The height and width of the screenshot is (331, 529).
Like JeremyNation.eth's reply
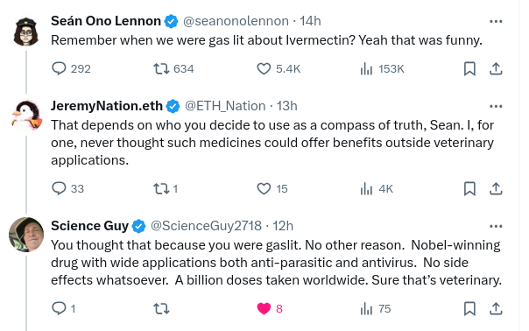tap(264, 188)
